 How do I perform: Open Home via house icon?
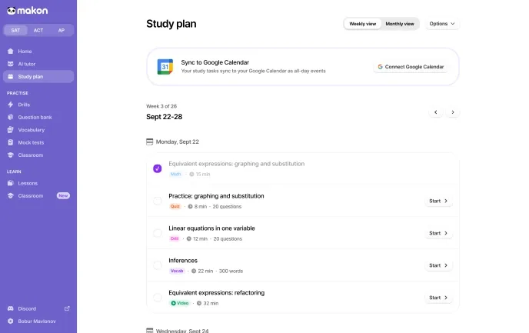[x=11, y=52]
